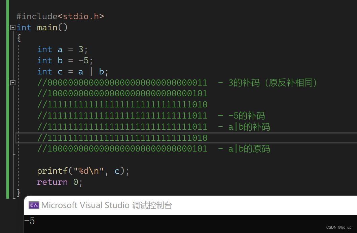Click the Microsoft Visual Studio 调试控制台 title

pos(107,205)
